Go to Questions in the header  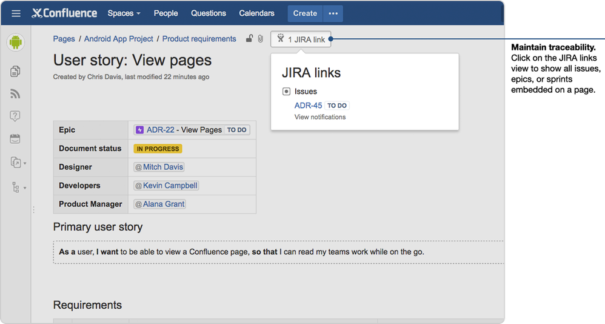[x=209, y=13]
